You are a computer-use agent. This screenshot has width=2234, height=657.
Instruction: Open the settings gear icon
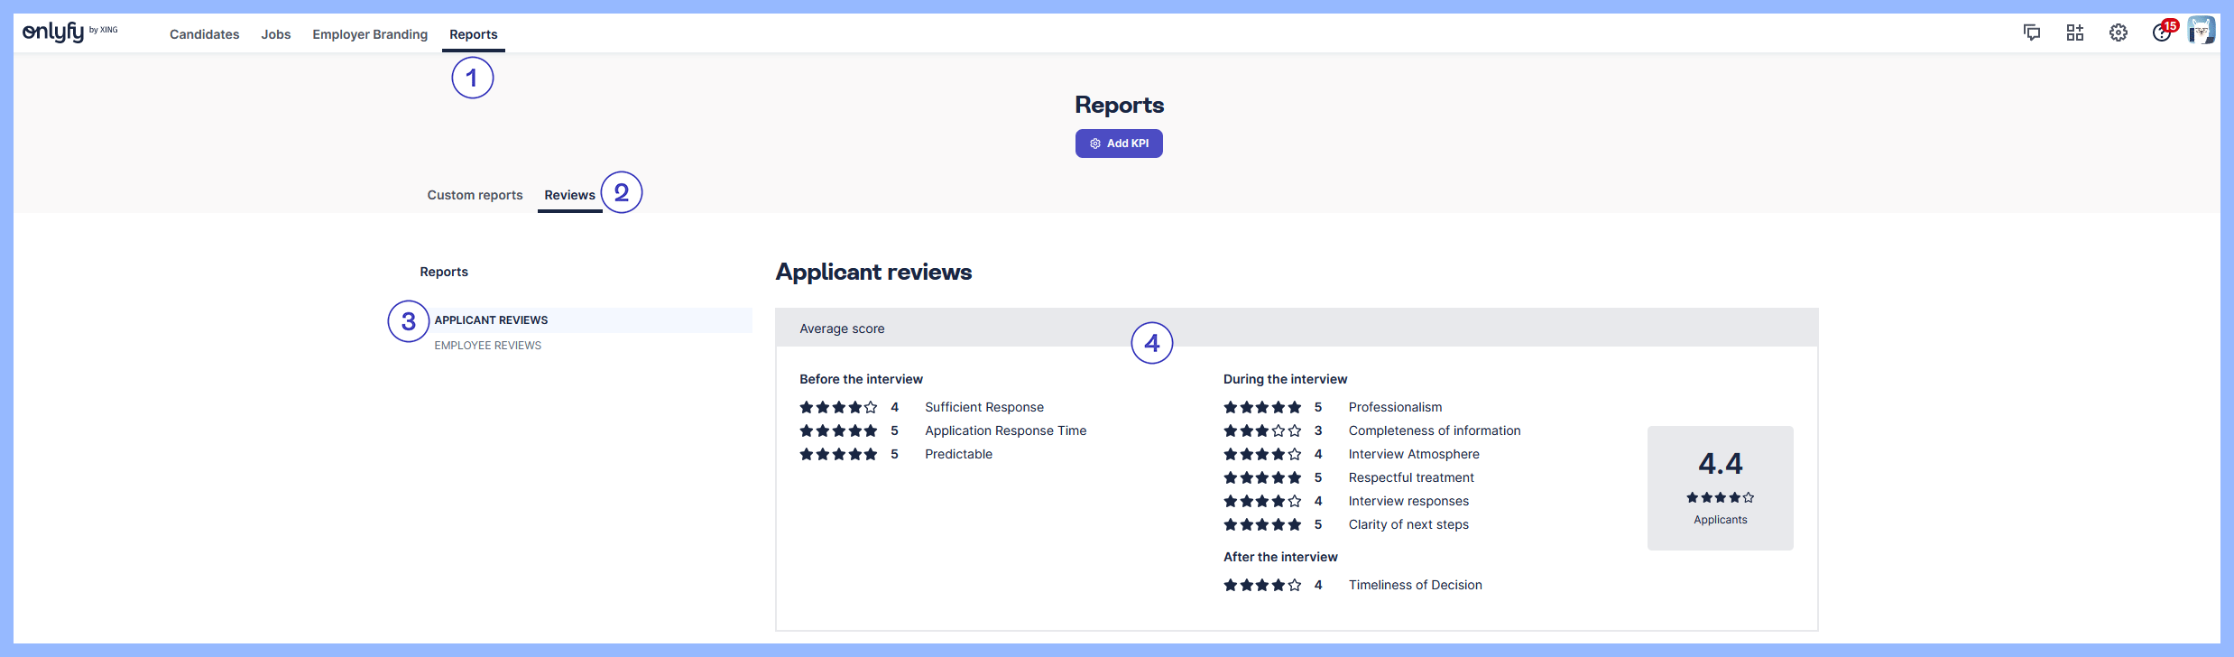point(2119,33)
